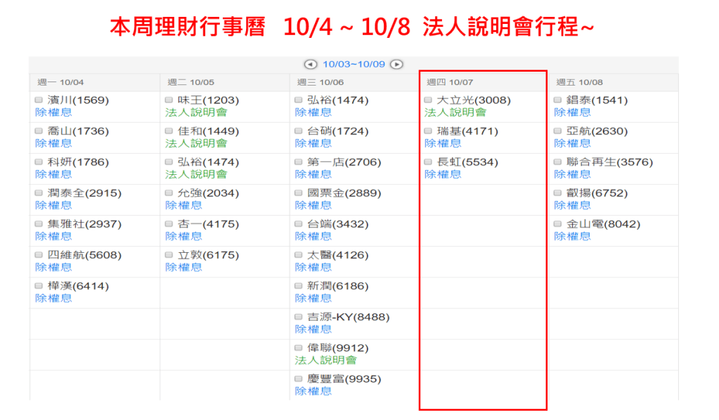Tick the checkbox for 味王(1203)

[x=169, y=100]
